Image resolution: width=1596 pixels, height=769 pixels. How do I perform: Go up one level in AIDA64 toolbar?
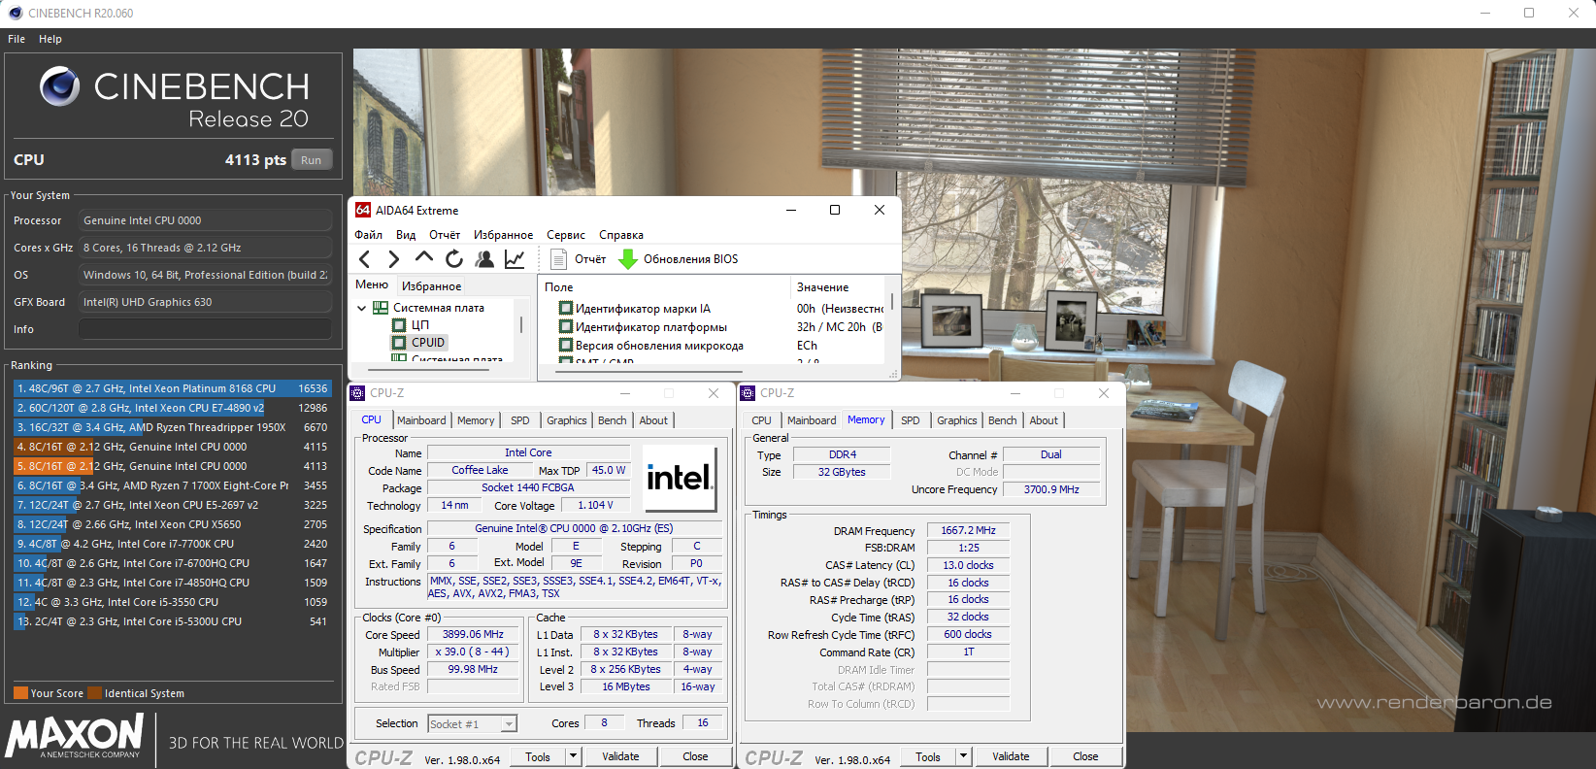pos(423,258)
